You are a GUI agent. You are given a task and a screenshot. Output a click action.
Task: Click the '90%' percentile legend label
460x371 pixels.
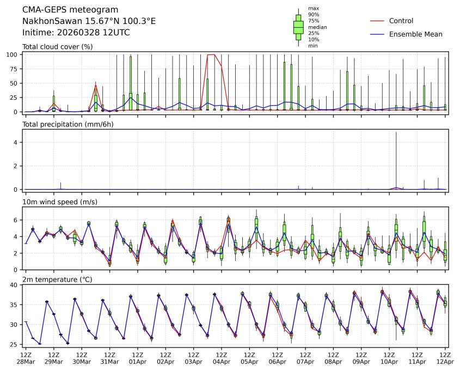point(313,15)
